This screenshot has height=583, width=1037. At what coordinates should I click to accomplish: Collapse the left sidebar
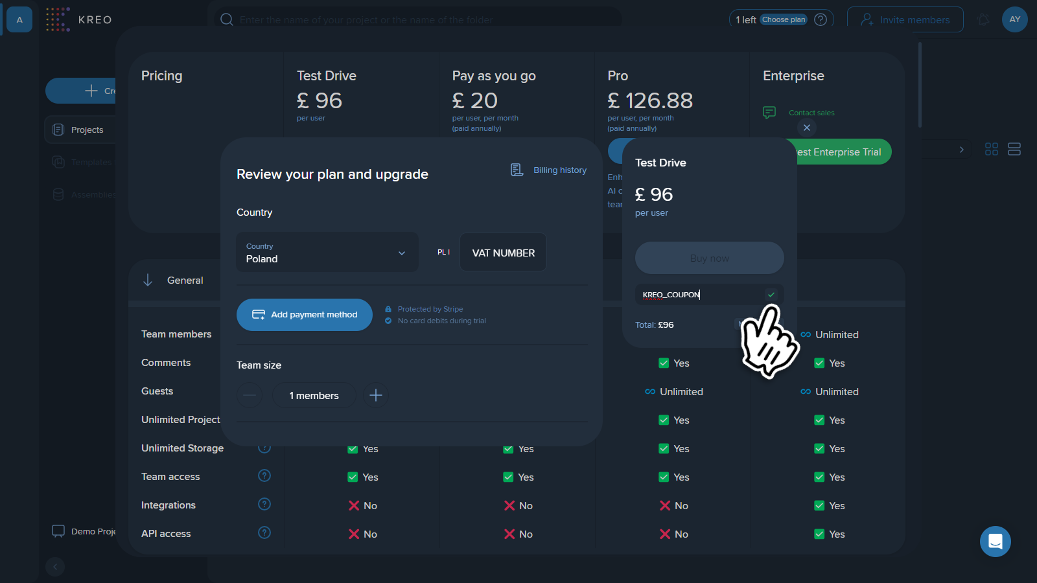(x=55, y=567)
